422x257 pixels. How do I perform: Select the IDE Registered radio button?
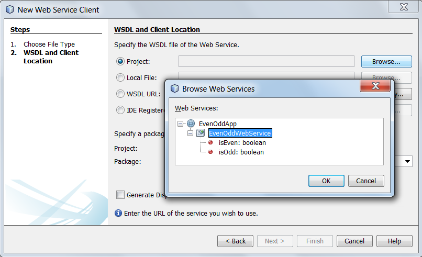[x=120, y=110]
